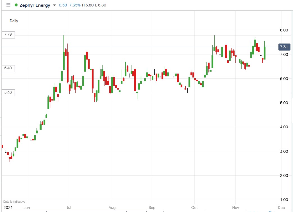Click the Jul label on time axis
This screenshot has width=293, height=212.
(69, 208)
